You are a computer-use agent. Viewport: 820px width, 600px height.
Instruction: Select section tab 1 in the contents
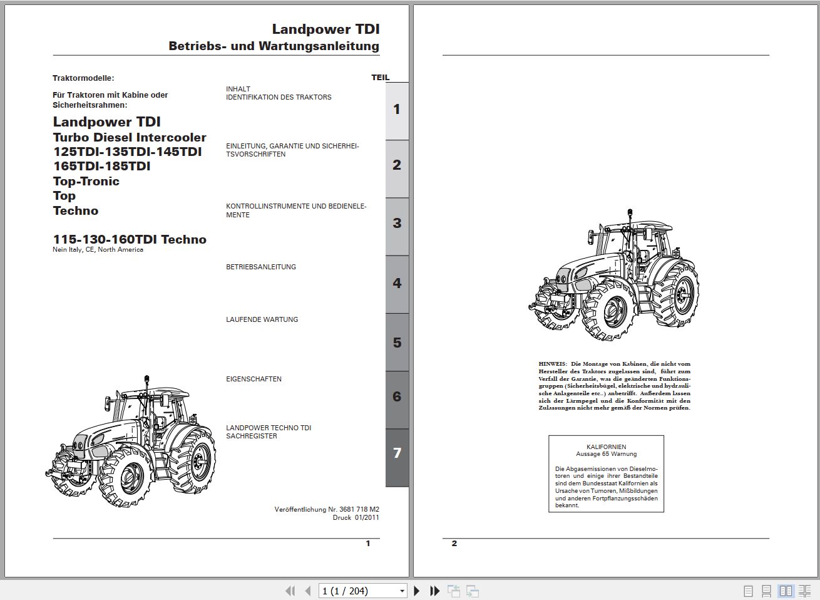396,109
